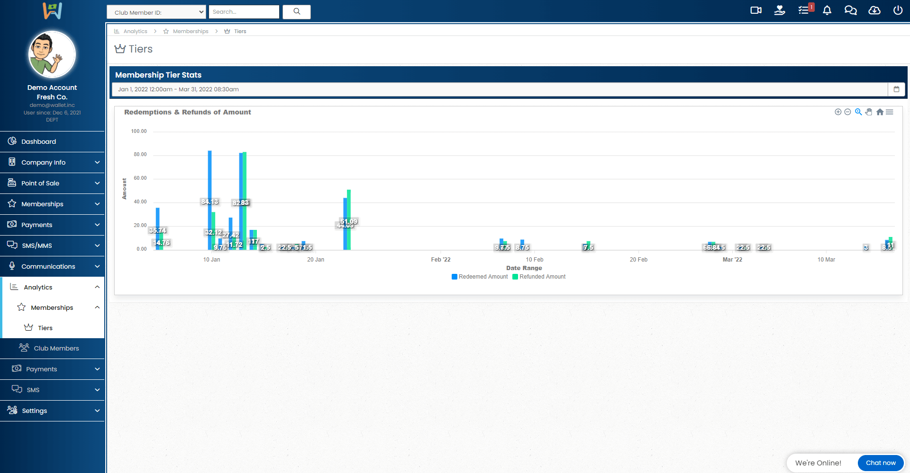Viewport: 910px width, 473px height.
Task: Toggle Redeemed Amount series in legend
Action: [480, 277]
